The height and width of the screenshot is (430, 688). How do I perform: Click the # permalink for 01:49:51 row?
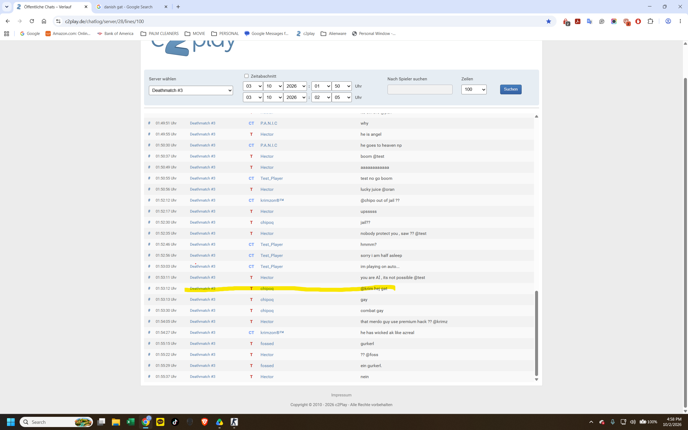[149, 123]
